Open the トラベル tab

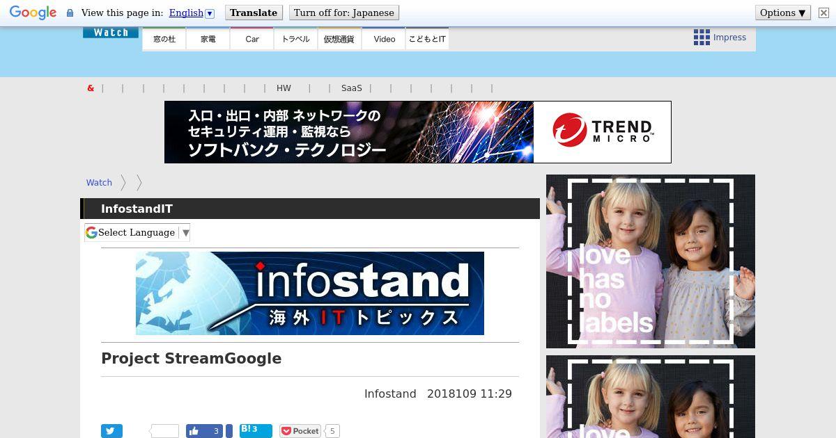296,39
